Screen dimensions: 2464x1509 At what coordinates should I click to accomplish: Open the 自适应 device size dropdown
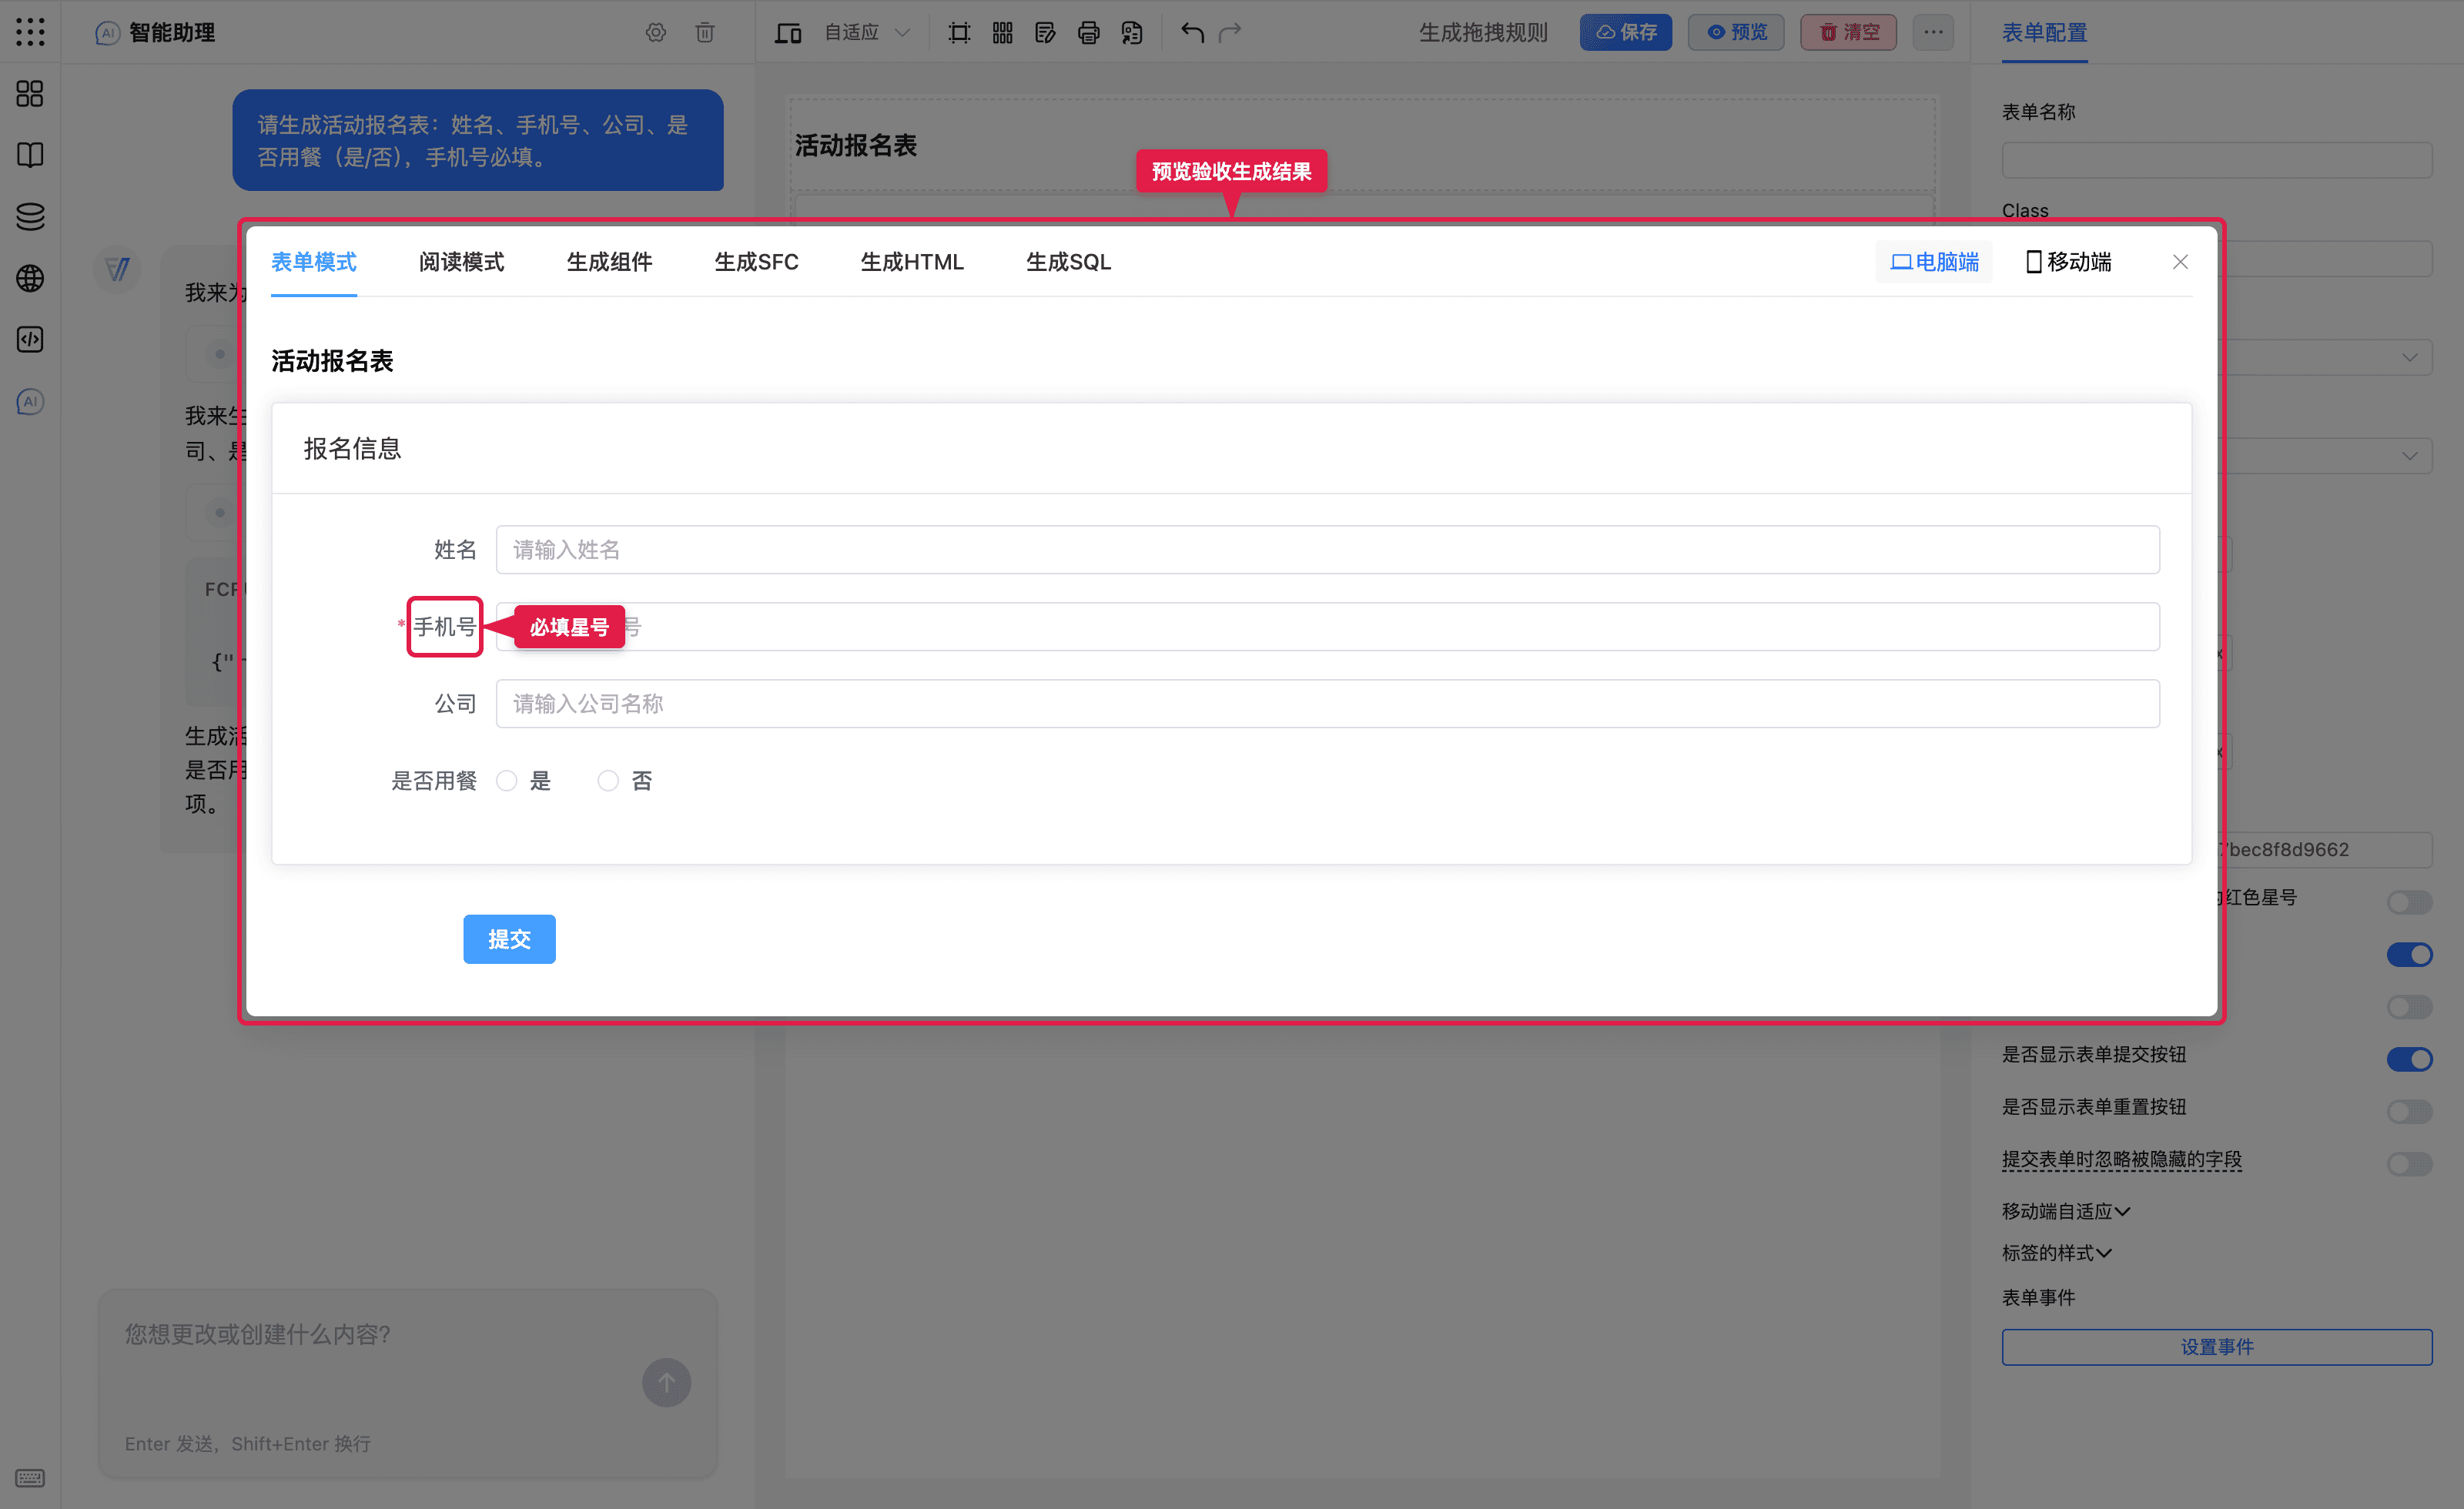click(866, 32)
